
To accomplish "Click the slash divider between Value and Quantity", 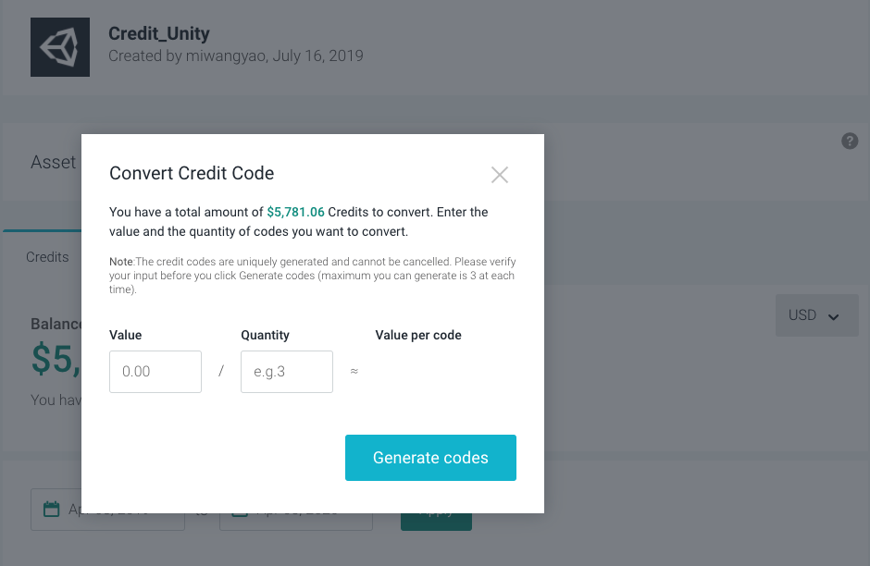I will click(x=221, y=371).
